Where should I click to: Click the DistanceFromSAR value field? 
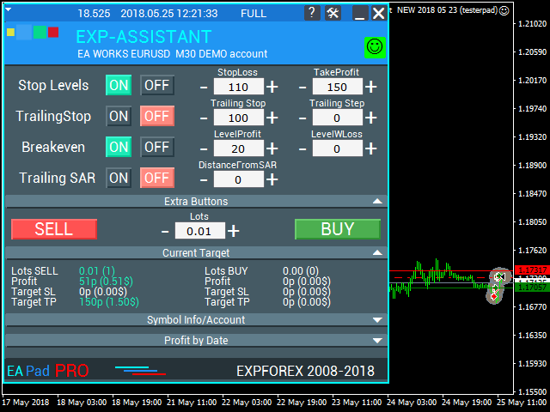coord(239,179)
